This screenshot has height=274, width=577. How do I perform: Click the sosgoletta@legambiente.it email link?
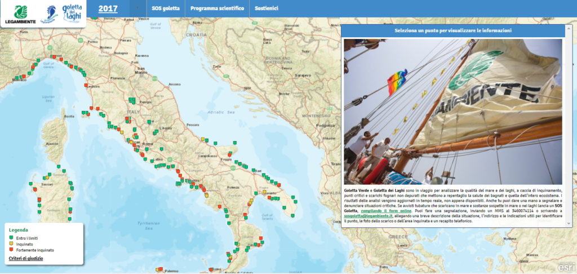(369, 215)
